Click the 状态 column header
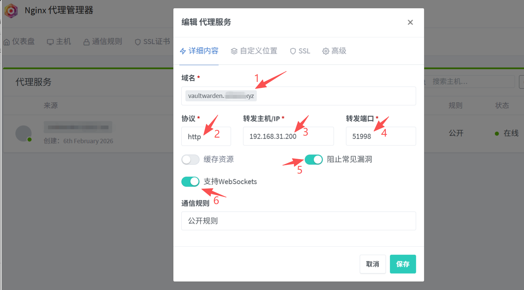 (502, 106)
